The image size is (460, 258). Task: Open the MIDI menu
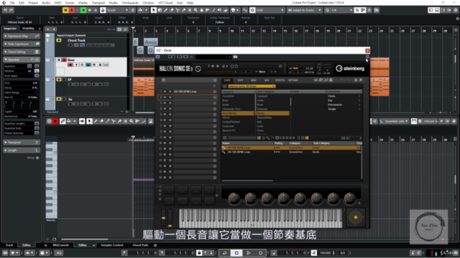[x=57, y=3]
